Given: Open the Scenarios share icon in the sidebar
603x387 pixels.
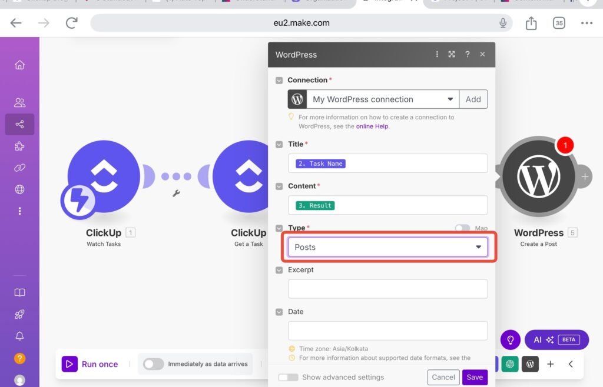Looking at the screenshot, I should 19,125.
